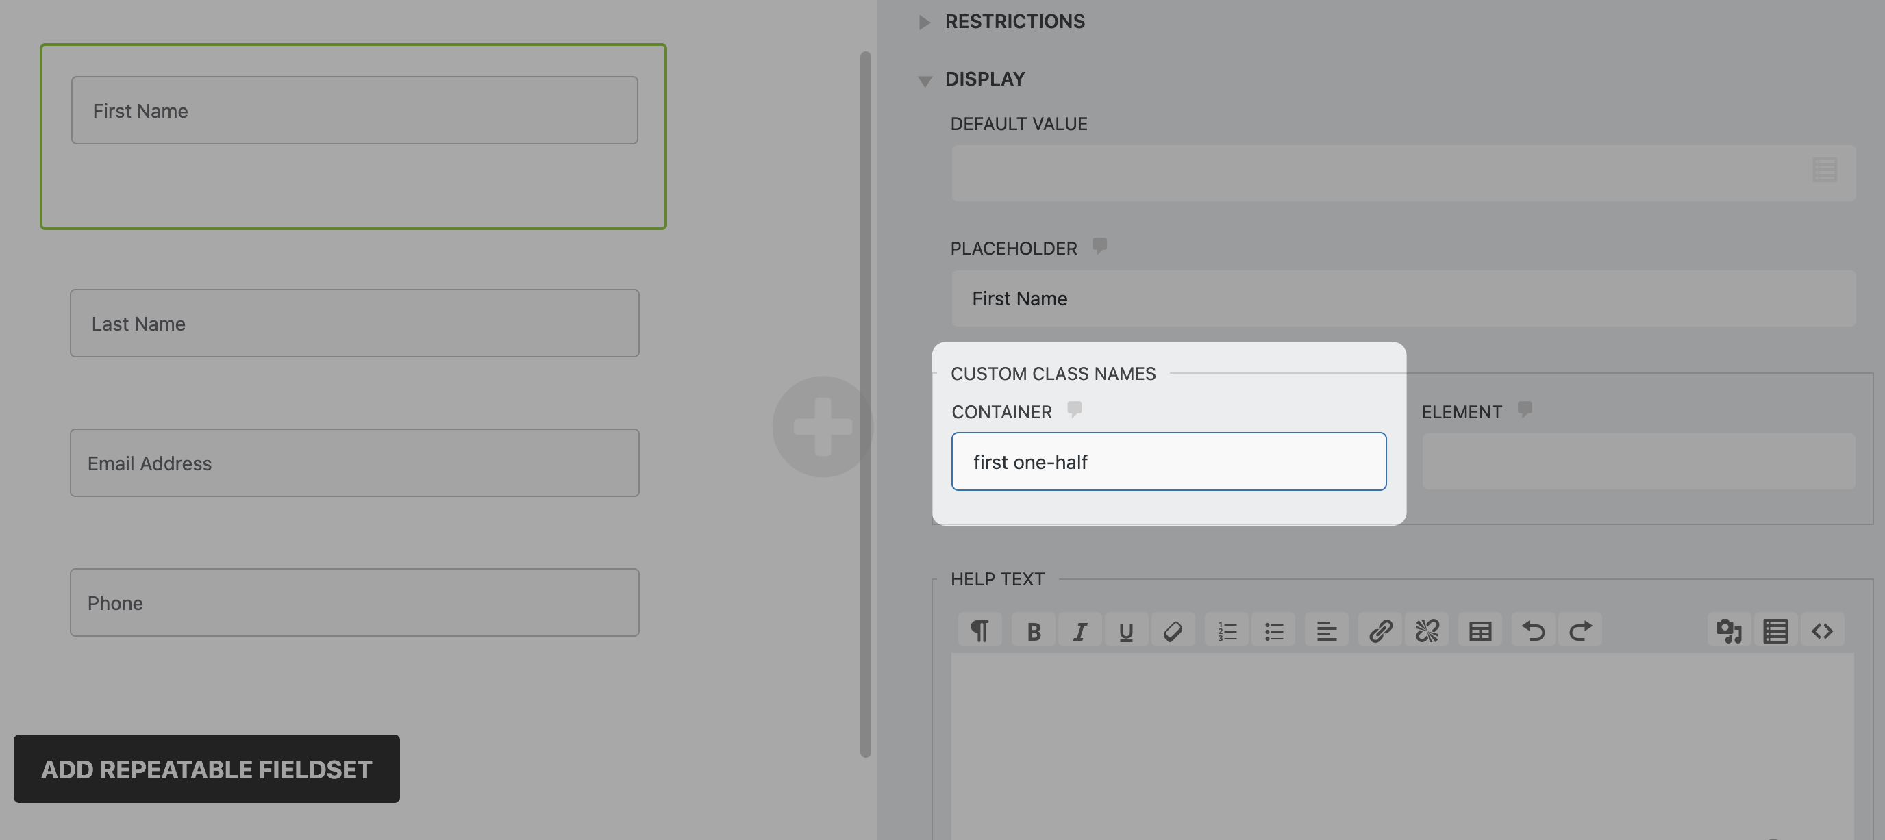1885x840 pixels.
Task: Click the Add Repeatable Fieldset button
Action: pyautogui.click(x=206, y=769)
